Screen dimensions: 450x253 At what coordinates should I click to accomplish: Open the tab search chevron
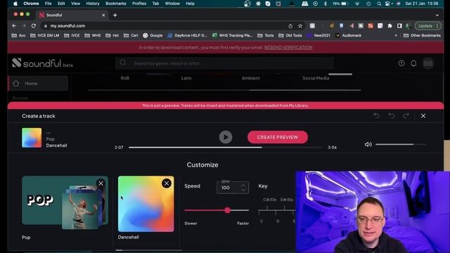click(437, 15)
